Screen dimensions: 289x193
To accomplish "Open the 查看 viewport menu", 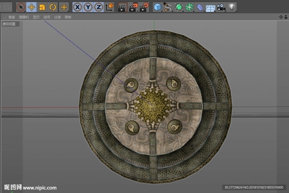I will tap(12, 17).
